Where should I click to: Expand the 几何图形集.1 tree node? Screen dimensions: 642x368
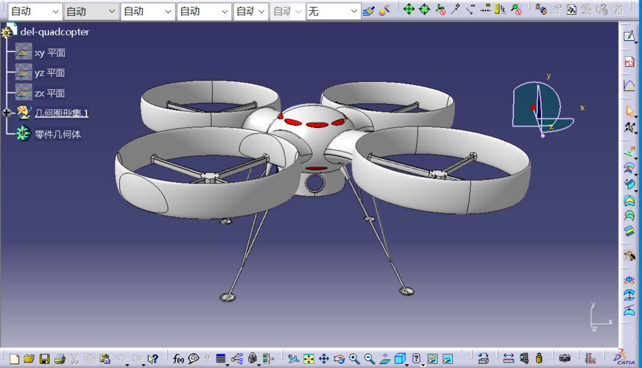[x=7, y=113]
